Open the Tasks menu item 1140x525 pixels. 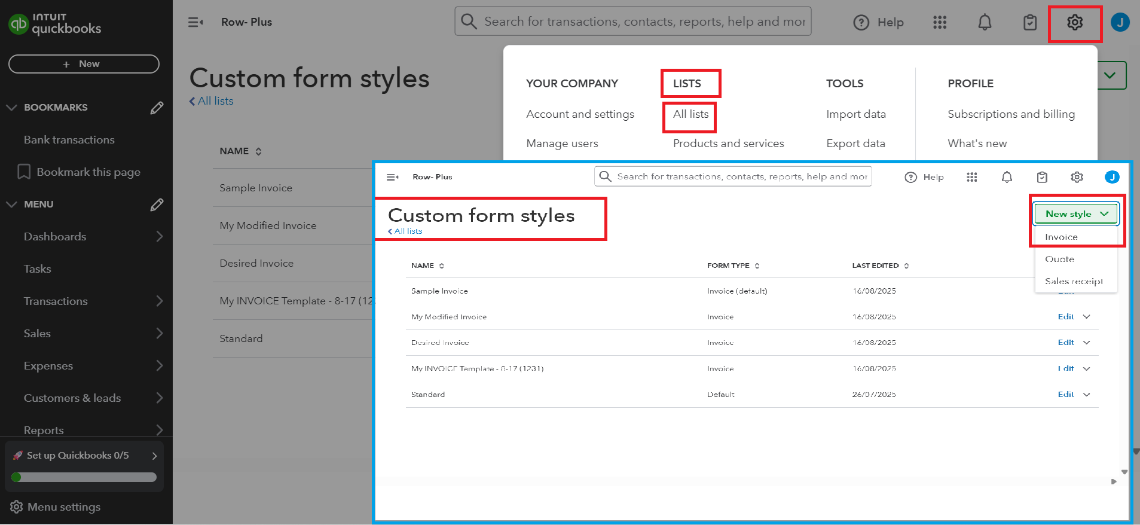point(38,269)
